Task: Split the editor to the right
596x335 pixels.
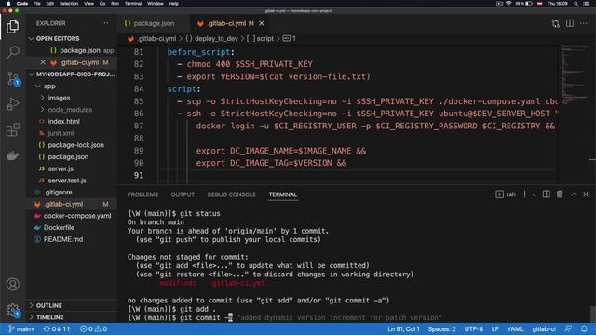Action: [570, 23]
